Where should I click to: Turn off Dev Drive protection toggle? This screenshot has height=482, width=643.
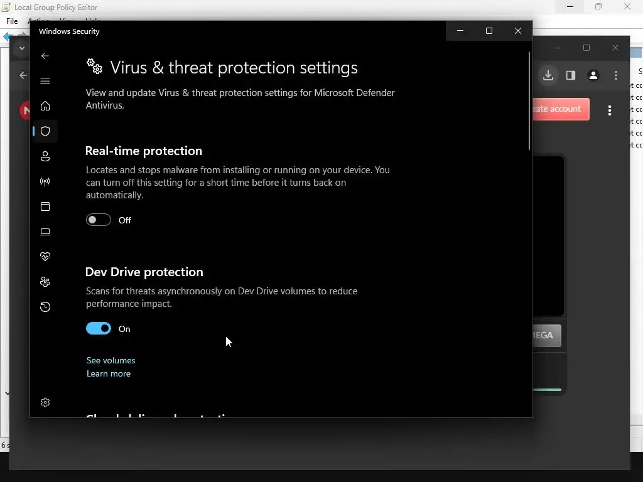click(99, 328)
